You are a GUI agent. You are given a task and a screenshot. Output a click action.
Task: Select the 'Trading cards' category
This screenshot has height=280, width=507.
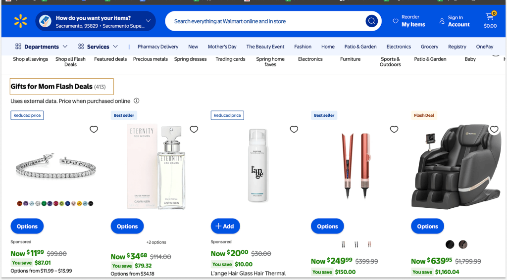tap(230, 59)
